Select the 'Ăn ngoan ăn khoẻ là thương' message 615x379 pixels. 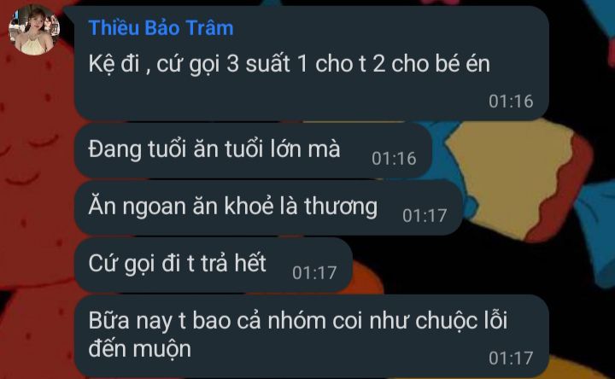[268, 207]
